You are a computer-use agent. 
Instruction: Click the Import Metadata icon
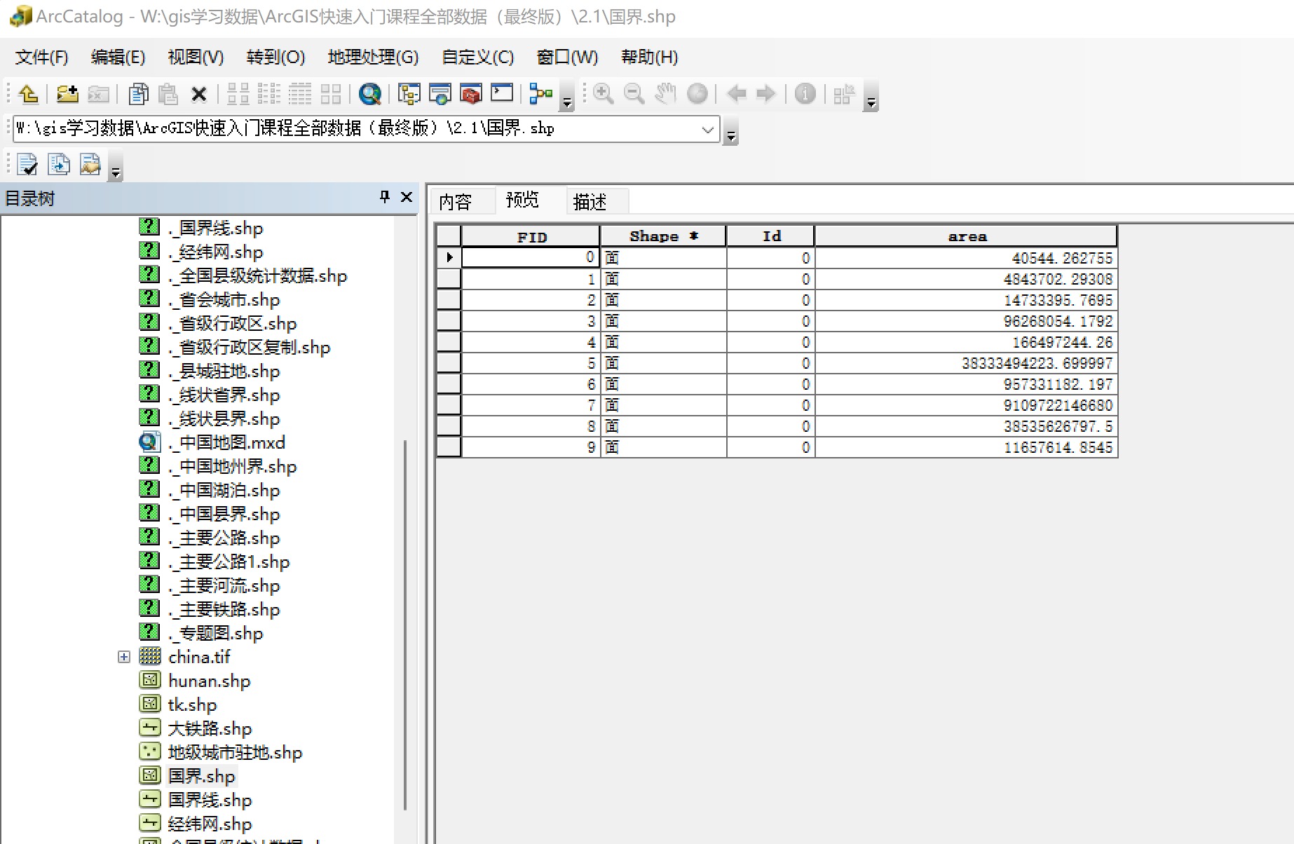point(59,165)
